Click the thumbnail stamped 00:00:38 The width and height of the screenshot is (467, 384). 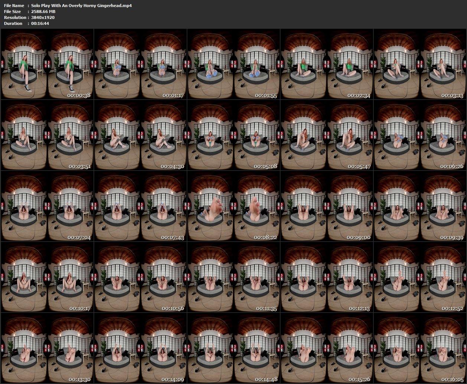pos(47,64)
